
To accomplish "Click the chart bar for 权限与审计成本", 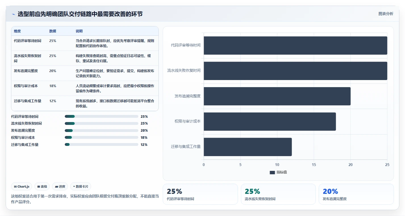I will [x=270, y=121].
